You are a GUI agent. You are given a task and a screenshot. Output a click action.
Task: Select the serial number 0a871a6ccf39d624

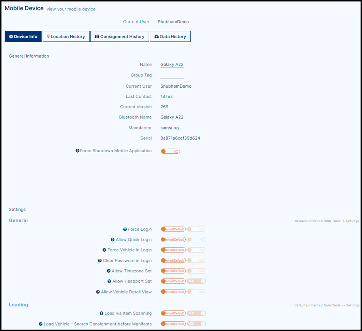(180, 138)
